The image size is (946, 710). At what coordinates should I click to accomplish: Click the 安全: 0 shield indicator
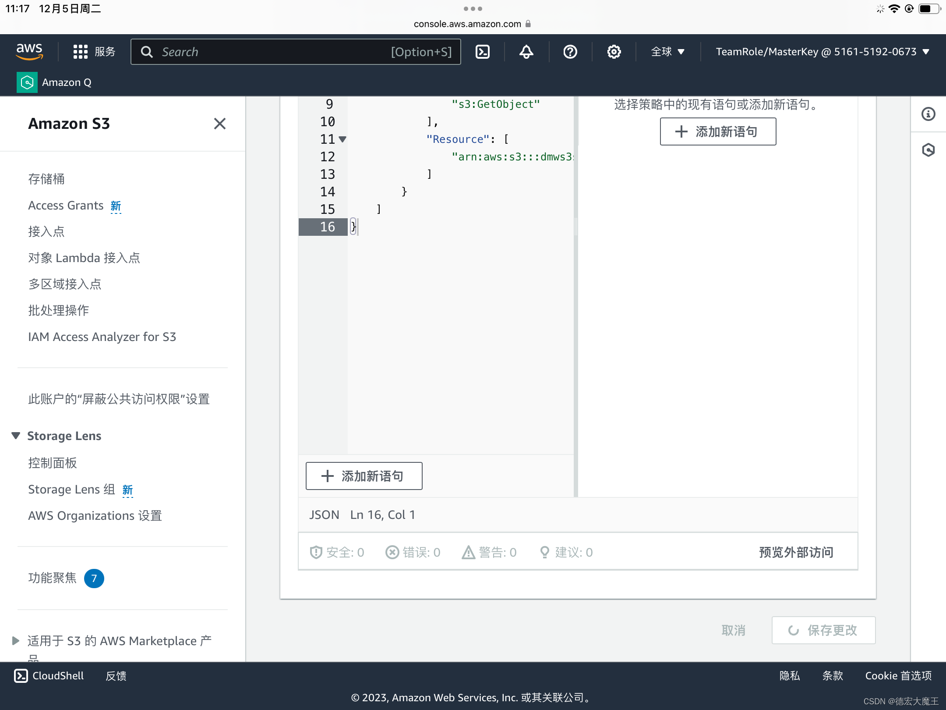click(337, 552)
